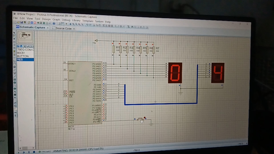
Task: Click resistor R1 in the schematic
Action: pyautogui.click(x=114, y=49)
